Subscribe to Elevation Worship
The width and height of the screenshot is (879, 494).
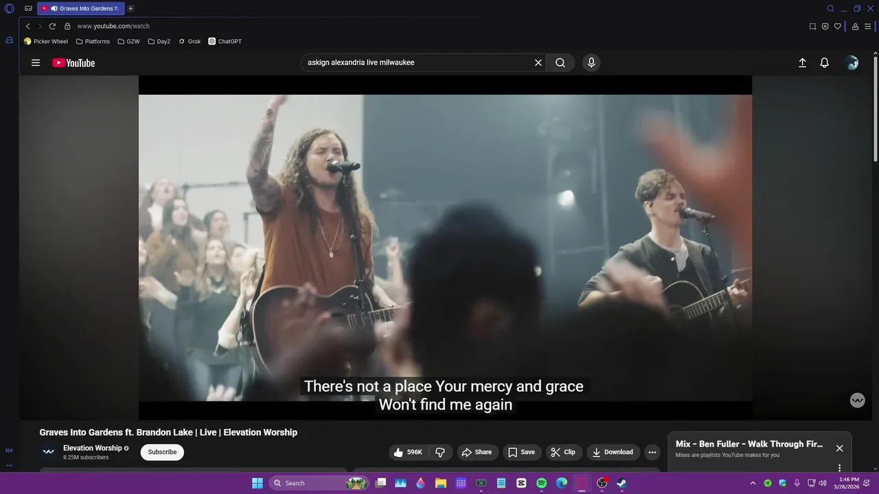click(x=162, y=452)
